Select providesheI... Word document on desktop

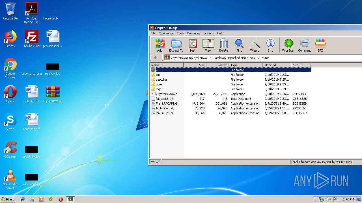(x=53, y=39)
